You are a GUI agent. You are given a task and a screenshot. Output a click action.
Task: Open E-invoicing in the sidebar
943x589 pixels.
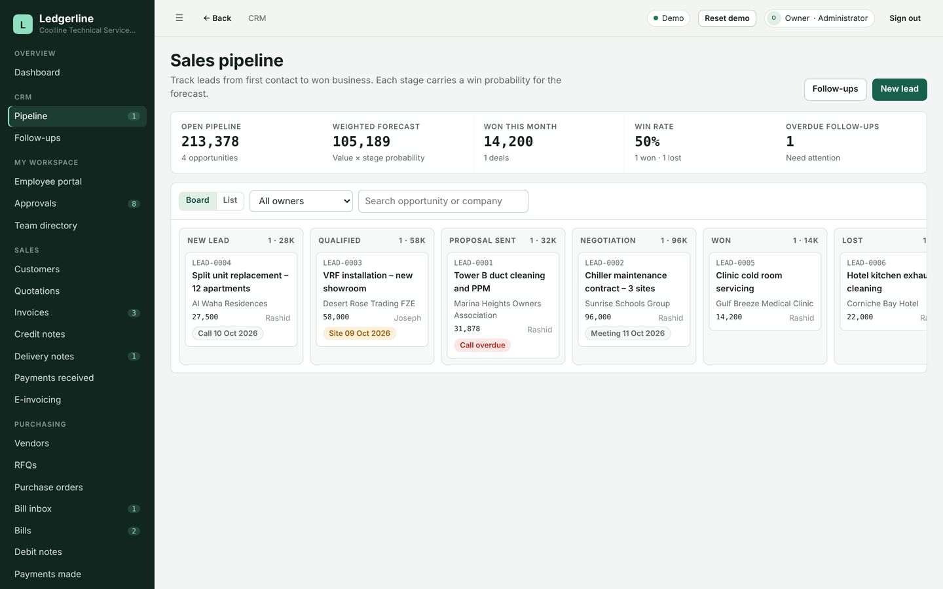(77, 400)
